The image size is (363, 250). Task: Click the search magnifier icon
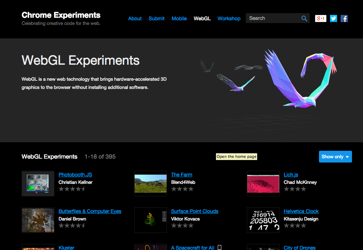pos(304,18)
